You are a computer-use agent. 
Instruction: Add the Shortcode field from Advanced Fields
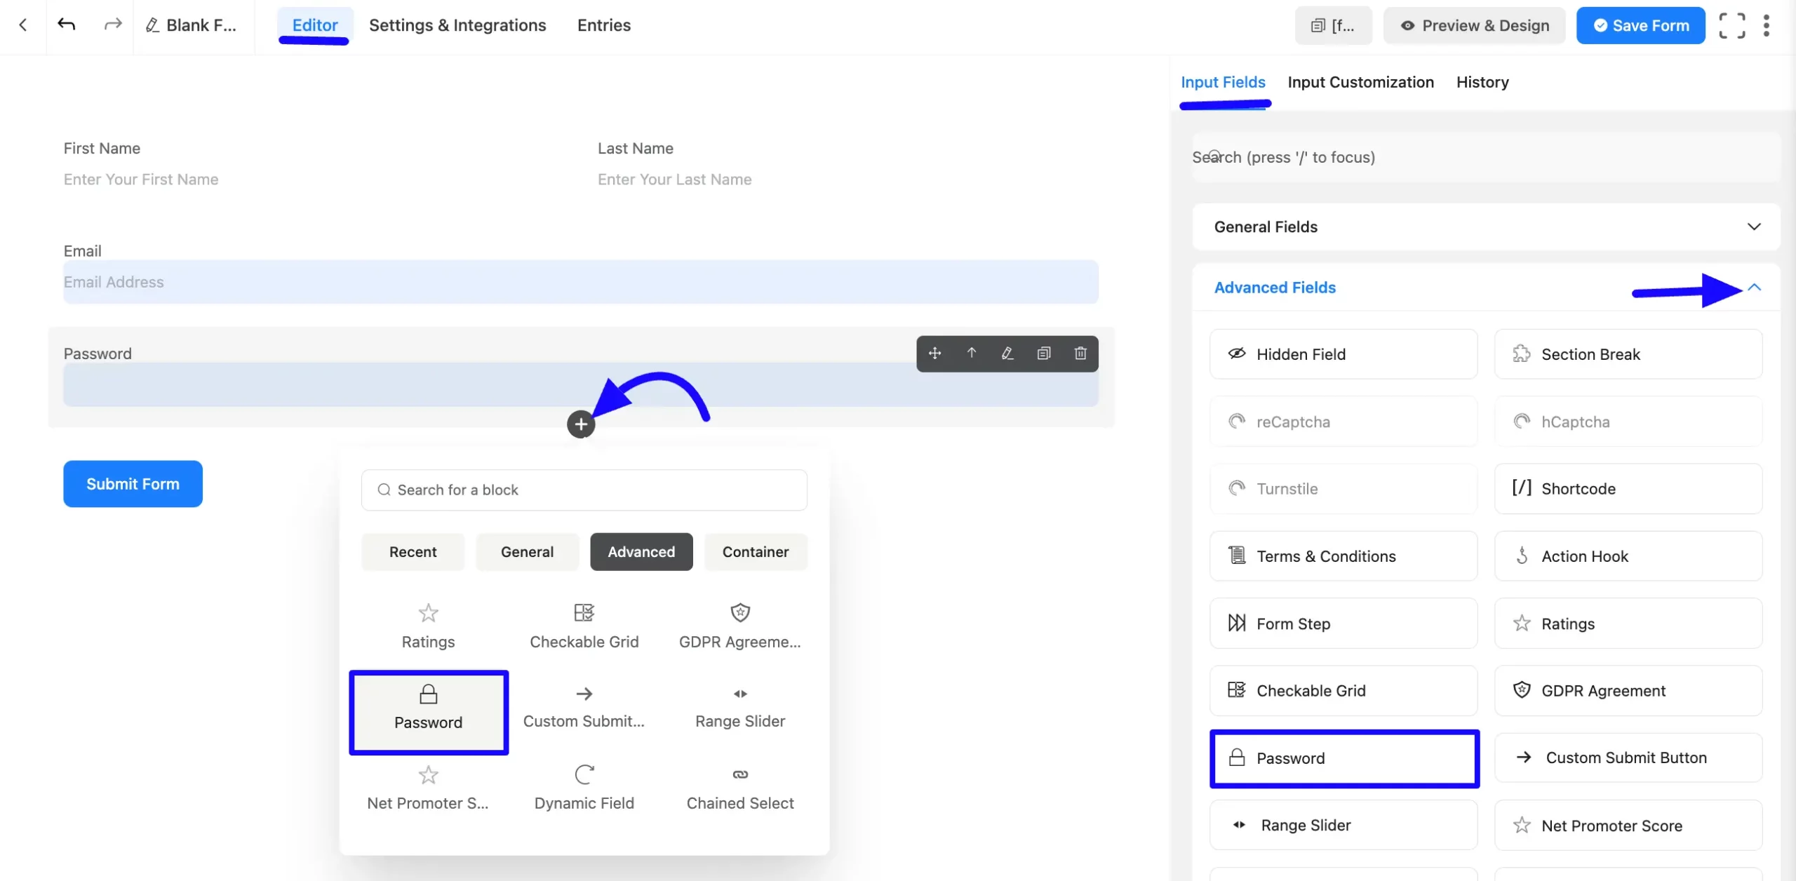pyautogui.click(x=1629, y=488)
